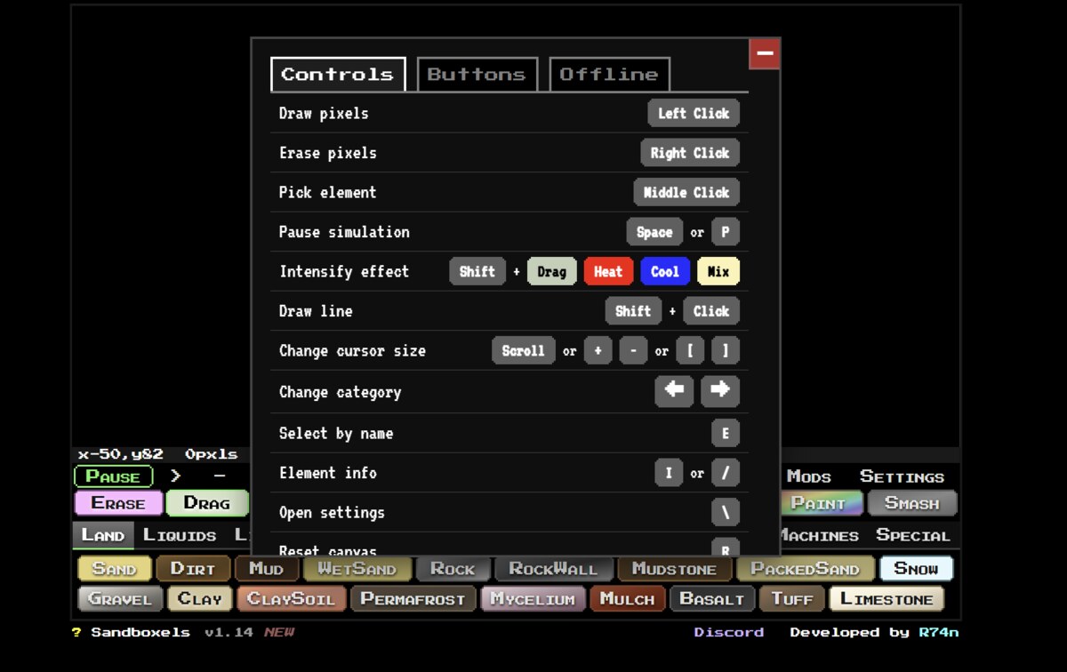Click the Space key badge
This screenshot has width=1067, height=672.
point(654,232)
